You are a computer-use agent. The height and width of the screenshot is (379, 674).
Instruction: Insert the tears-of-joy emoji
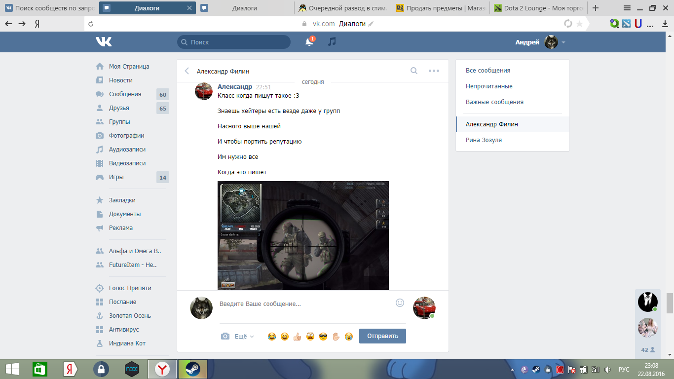[x=272, y=337]
